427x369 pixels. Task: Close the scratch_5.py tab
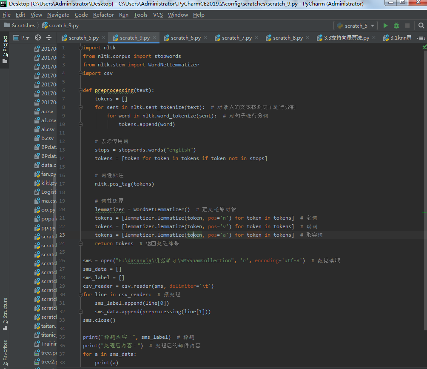click(x=103, y=37)
